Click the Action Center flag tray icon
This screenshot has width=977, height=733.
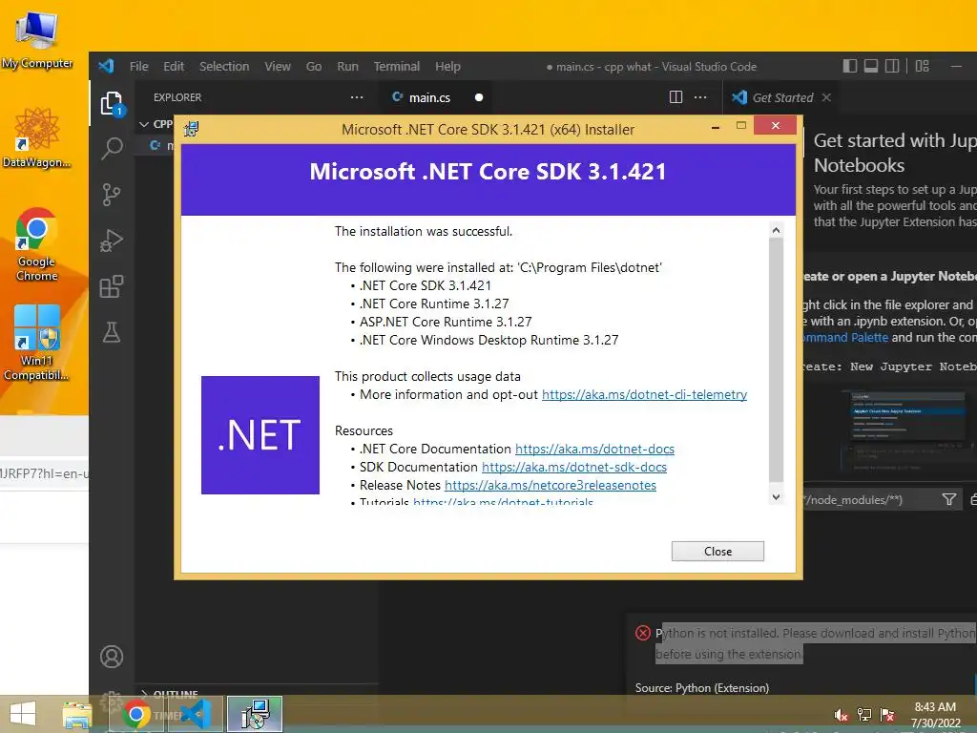pos(887,715)
